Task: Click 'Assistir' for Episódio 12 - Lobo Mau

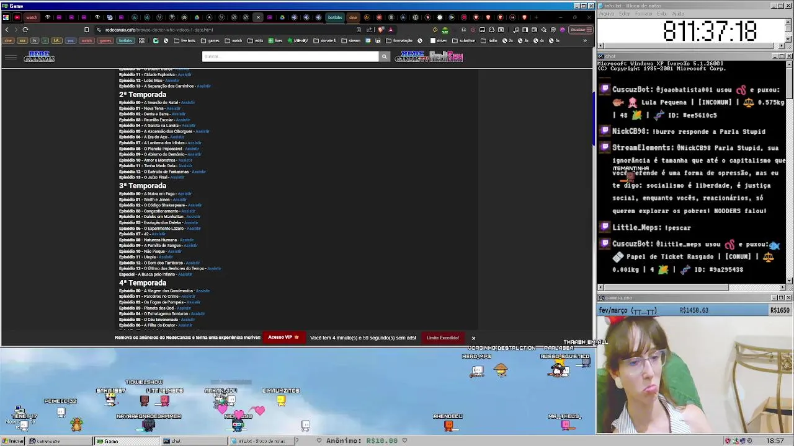Action: [x=172, y=81]
